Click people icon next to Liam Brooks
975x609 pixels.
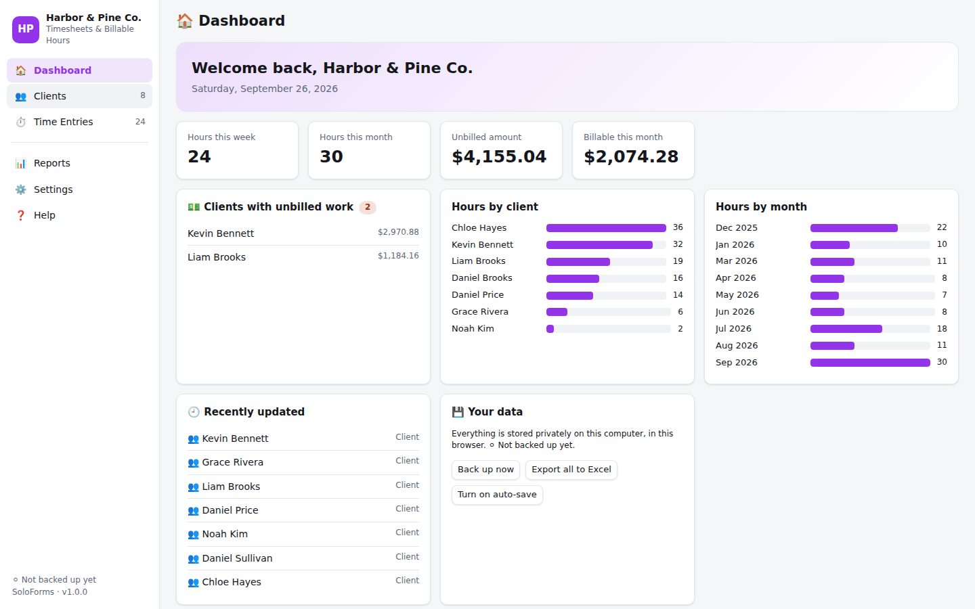[x=193, y=487]
